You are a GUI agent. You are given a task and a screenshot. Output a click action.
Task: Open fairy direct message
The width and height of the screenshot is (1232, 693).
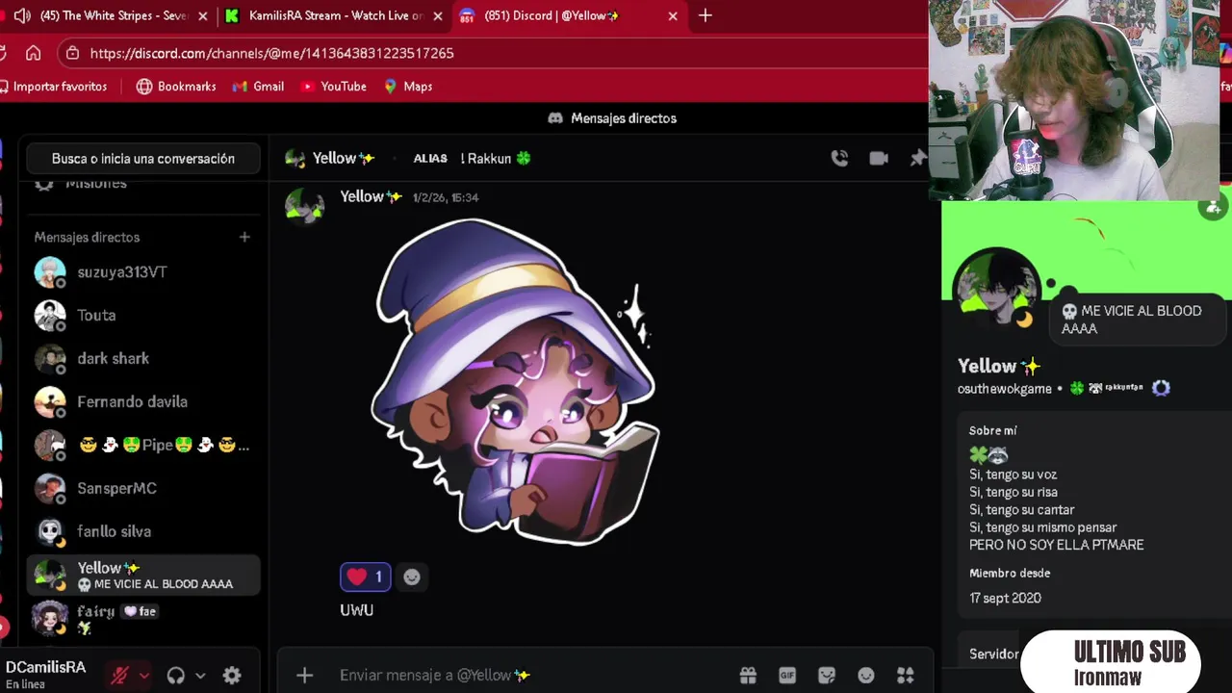coord(143,618)
